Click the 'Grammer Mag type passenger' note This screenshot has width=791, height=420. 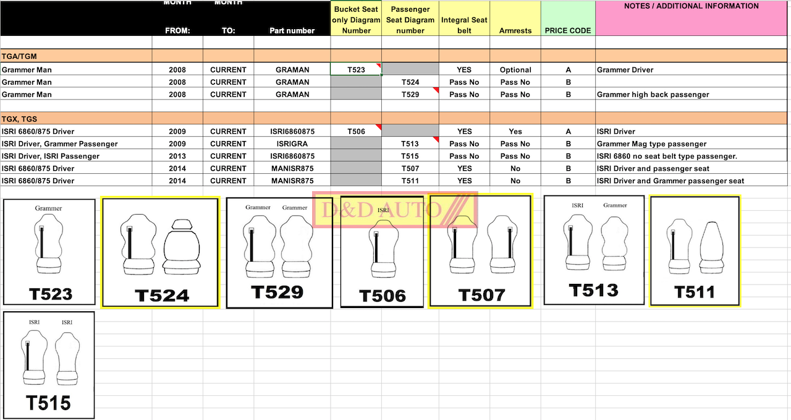692,144
